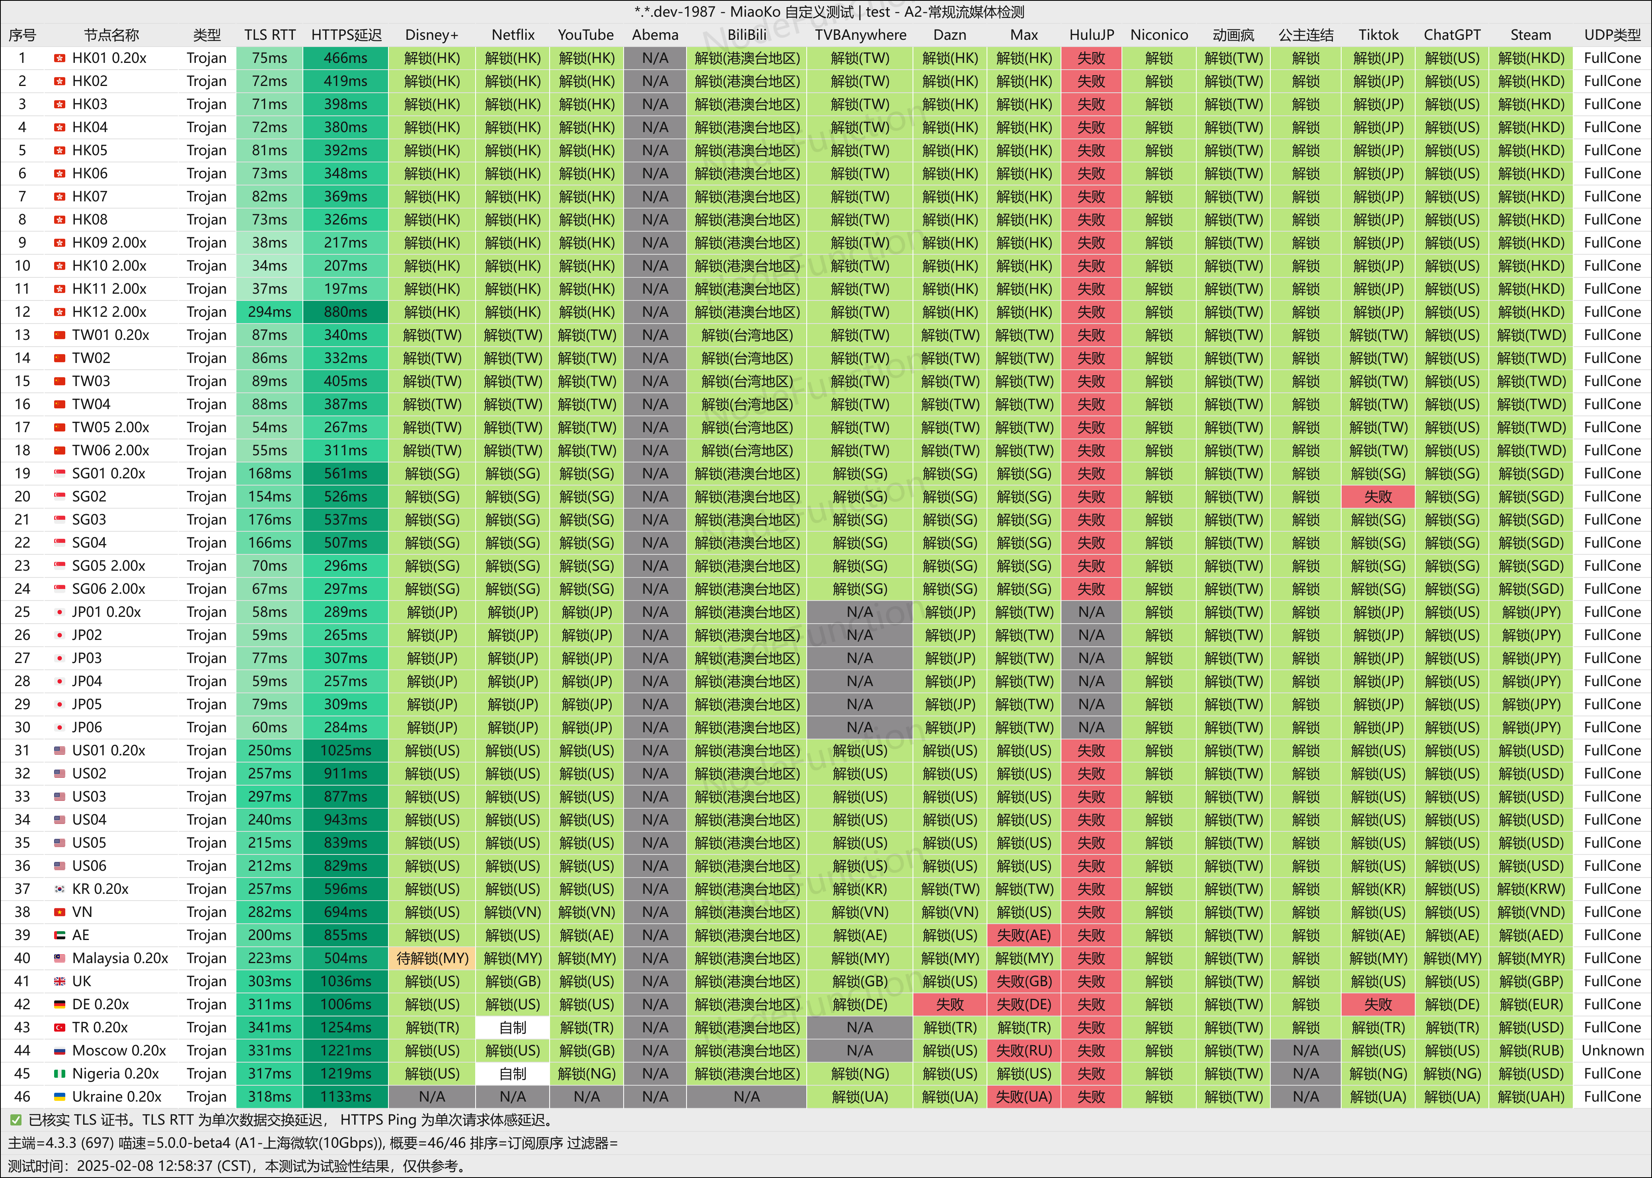This screenshot has height=1178, width=1652.
Task: Click the Malaysia flag icon in row 40
Action: 59,958
